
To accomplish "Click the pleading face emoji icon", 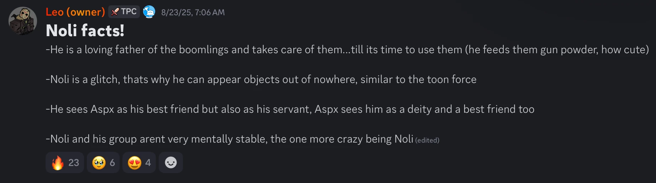I will [99, 163].
